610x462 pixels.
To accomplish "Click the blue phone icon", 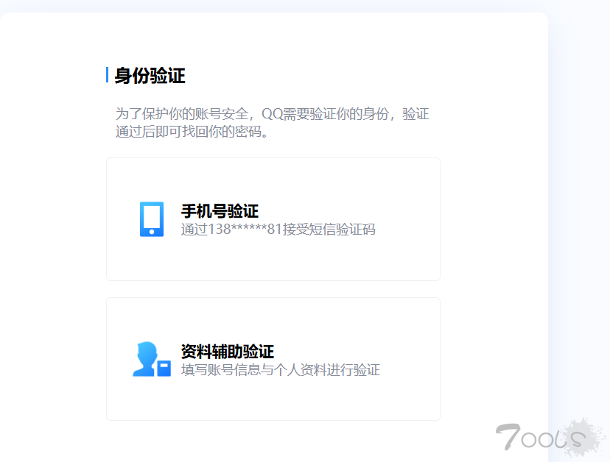I will (152, 219).
